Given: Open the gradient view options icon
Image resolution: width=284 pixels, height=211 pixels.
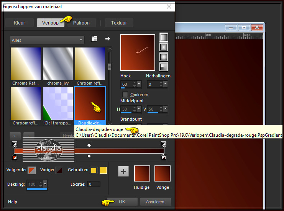Looking at the screenshot, I should (x=94, y=39).
